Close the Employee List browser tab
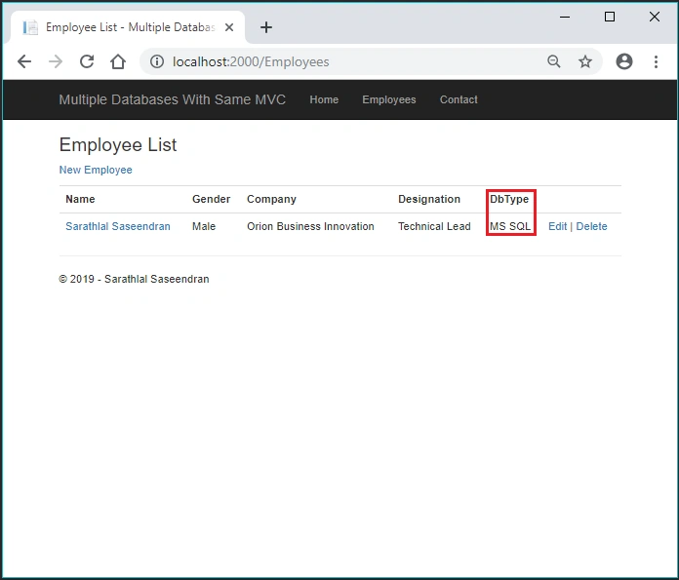Viewport: 679px width, 580px height. click(229, 27)
